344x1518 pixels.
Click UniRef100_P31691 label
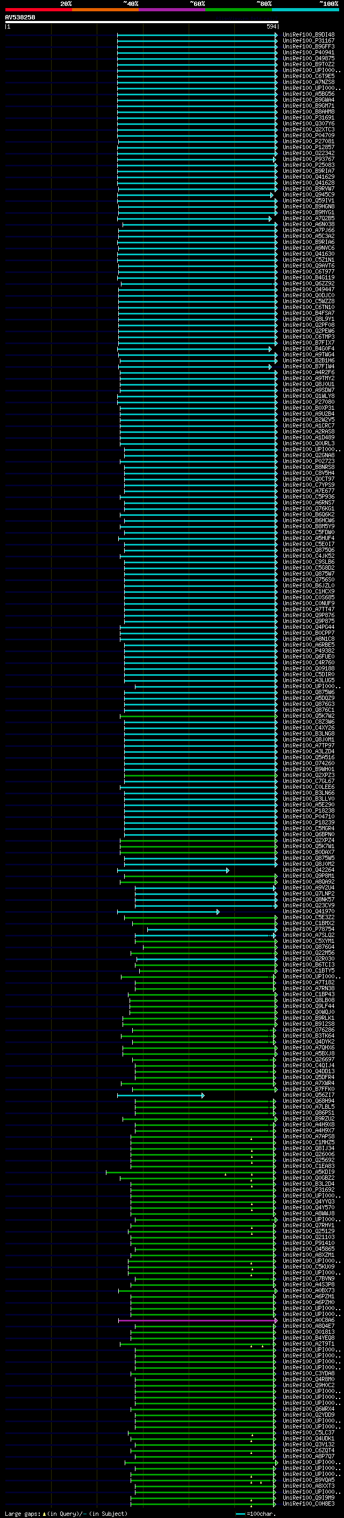(308, 118)
